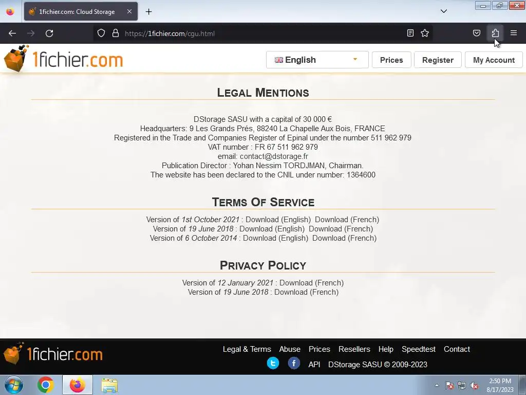Download French terms of 1st October 2021
Viewport: 526px width, 395px height.
[x=347, y=220]
